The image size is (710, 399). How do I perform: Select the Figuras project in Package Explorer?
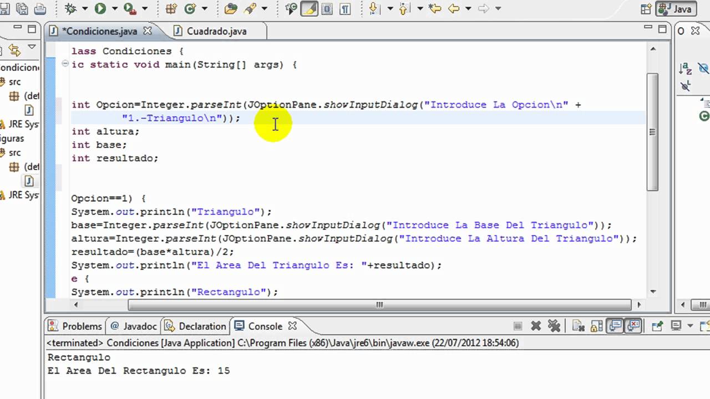12,138
